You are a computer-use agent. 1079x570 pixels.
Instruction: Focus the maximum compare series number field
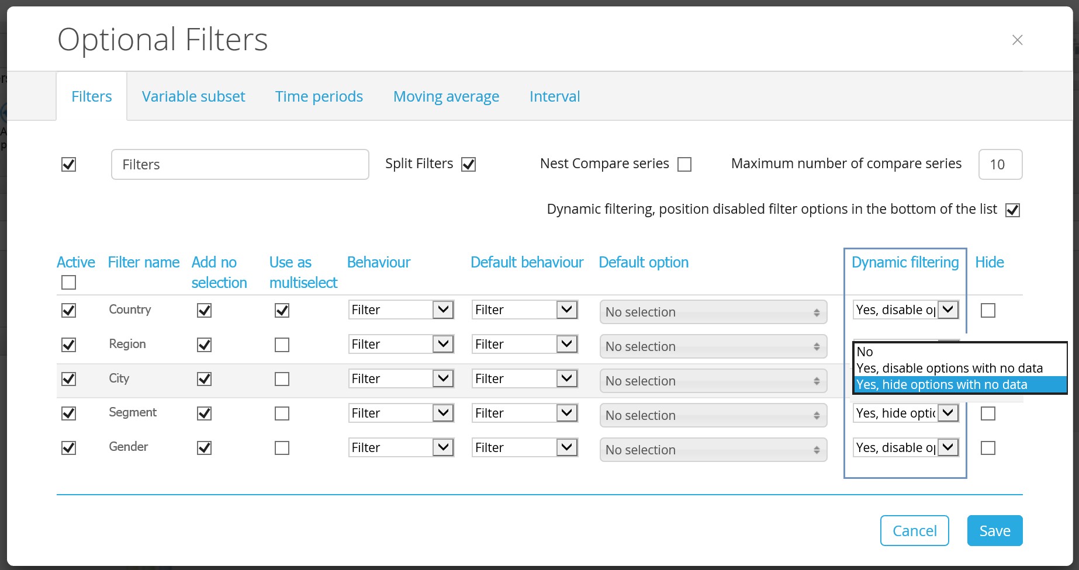1000,165
